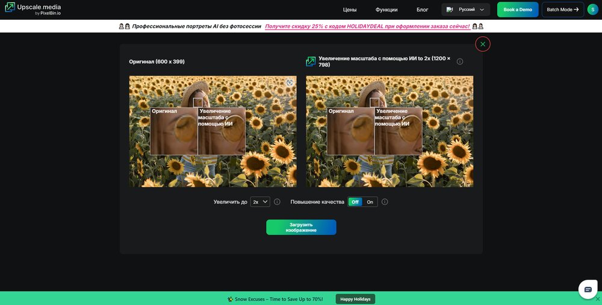
Task: Click the Batch Mode button
Action: tap(562, 10)
